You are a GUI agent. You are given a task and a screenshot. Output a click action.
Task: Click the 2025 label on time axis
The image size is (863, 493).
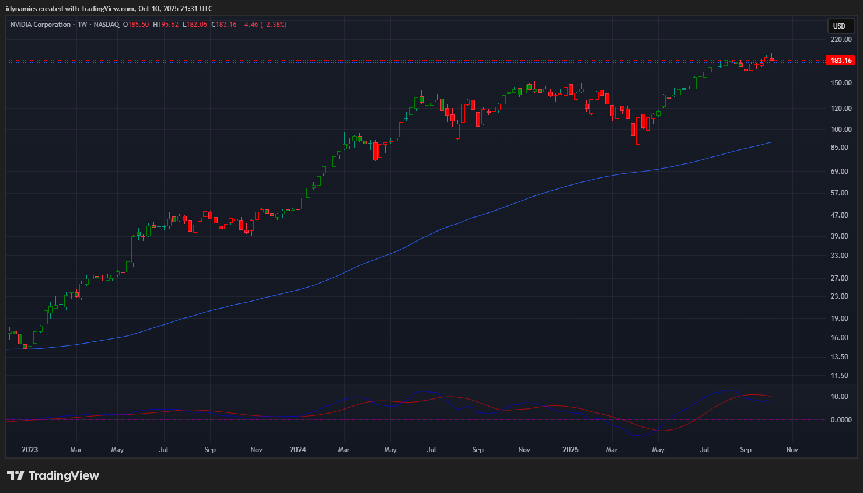571,450
